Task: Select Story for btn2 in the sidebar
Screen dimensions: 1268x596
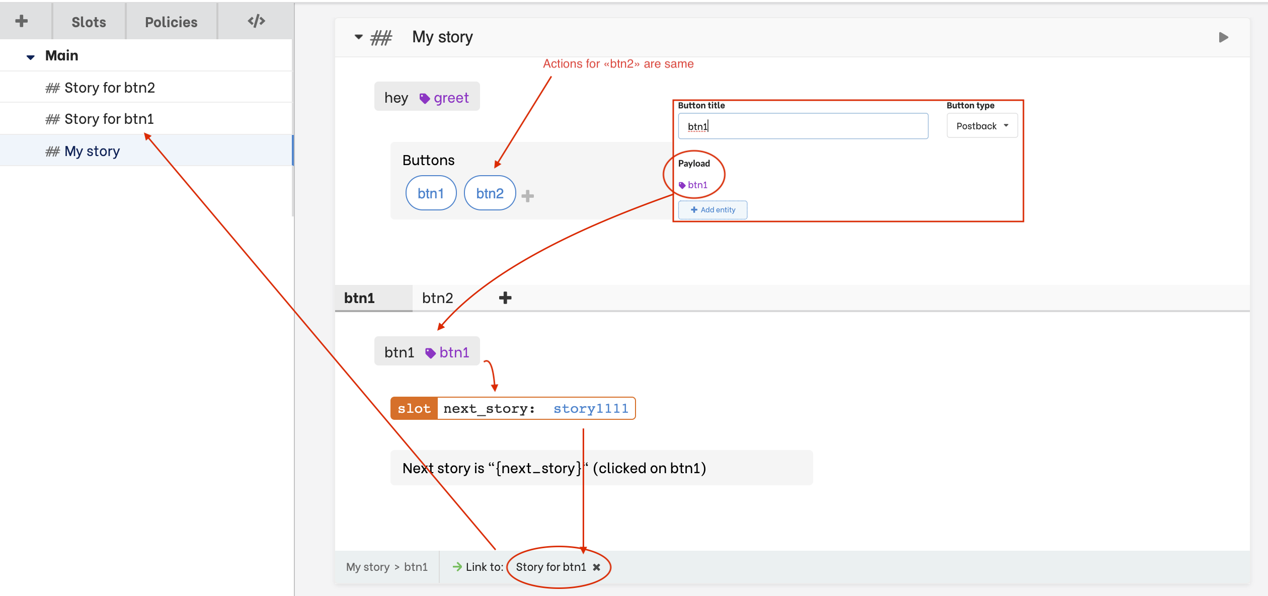Action: pyautogui.click(x=110, y=87)
